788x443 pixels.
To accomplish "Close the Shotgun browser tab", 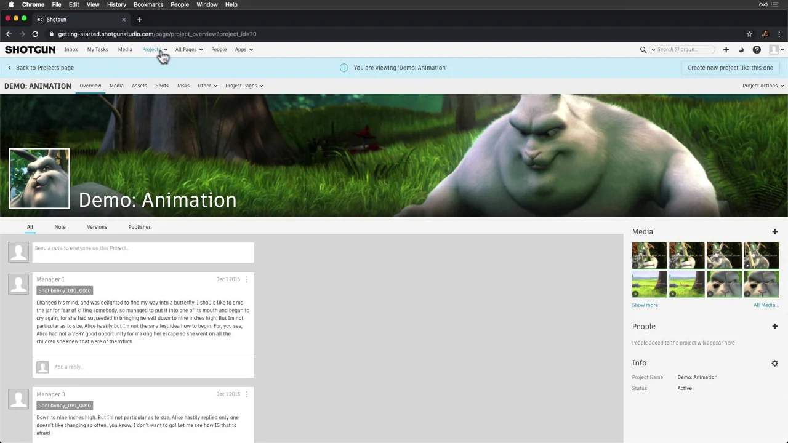I will [x=124, y=20].
